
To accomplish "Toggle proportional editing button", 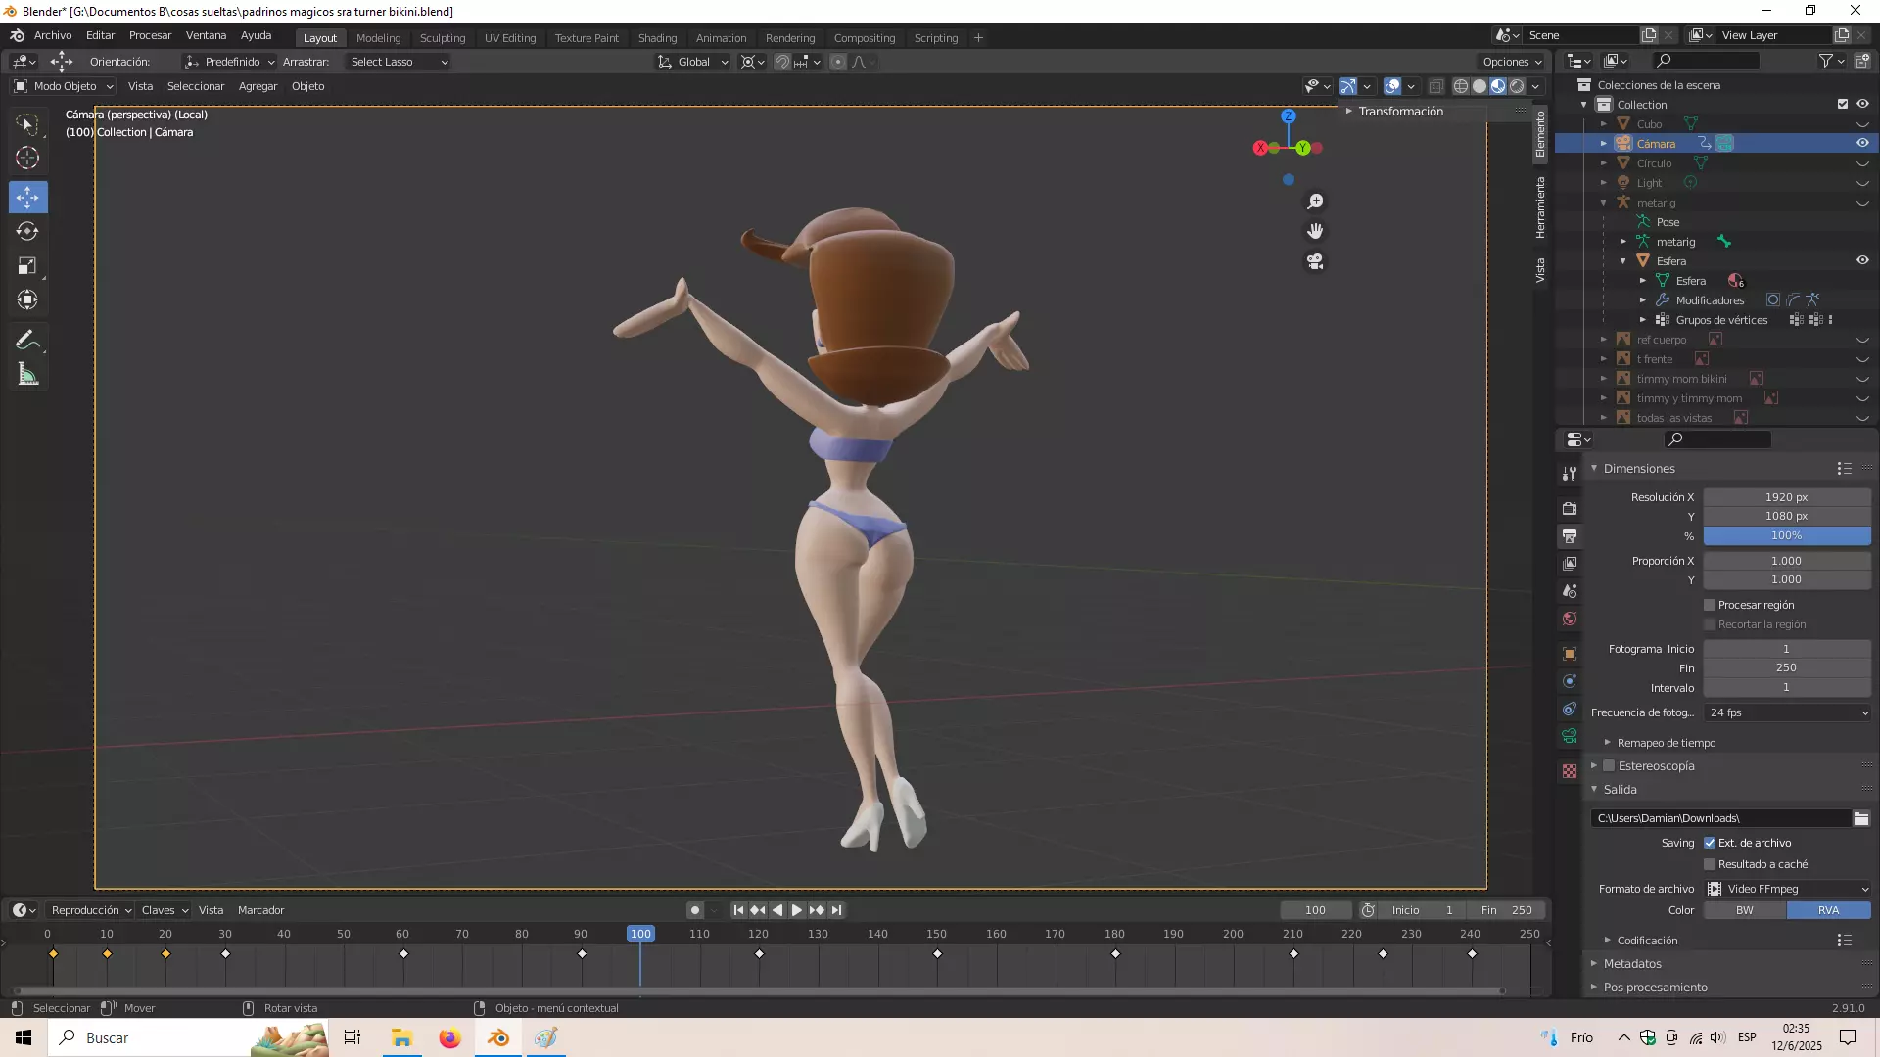I will coord(838,62).
